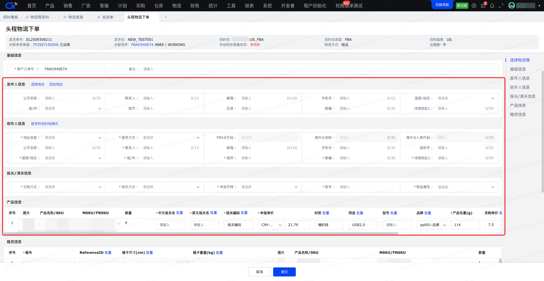Click help icon beside 客户订单号

[37, 69]
